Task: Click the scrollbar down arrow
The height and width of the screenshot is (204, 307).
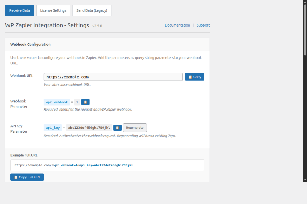Action: 305,180
